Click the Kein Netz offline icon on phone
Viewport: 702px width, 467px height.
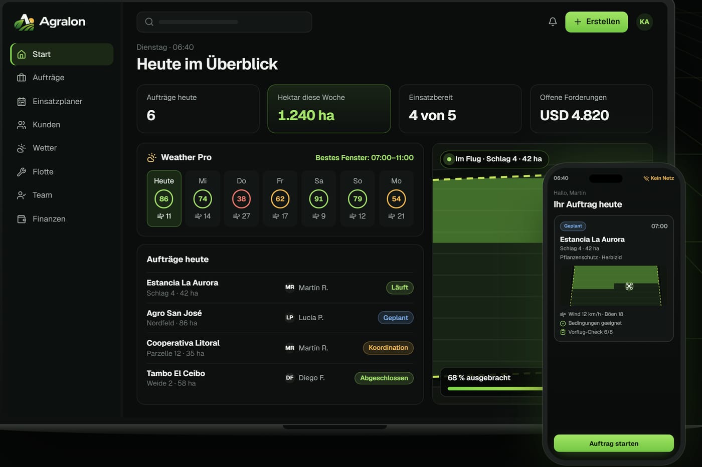[x=646, y=178]
